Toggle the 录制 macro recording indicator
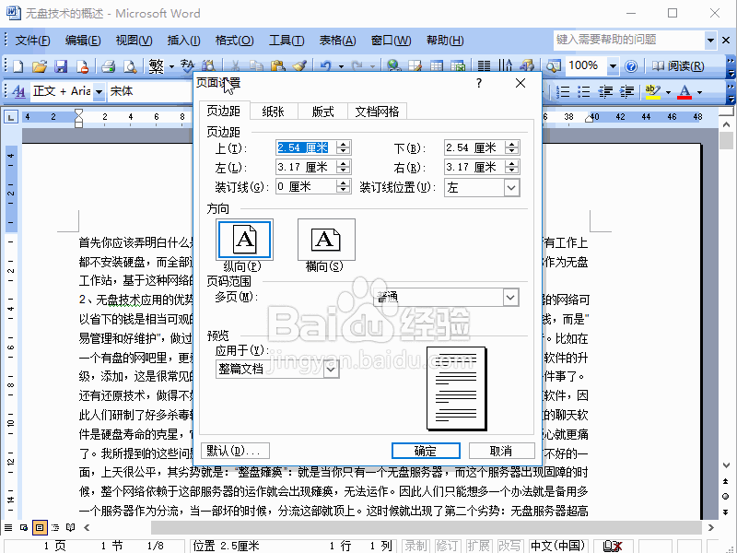 coord(416,546)
